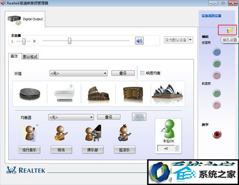Click 重设 next to equalizer dropdown
The width and height of the screenshot is (239, 185).
(109, 117)
